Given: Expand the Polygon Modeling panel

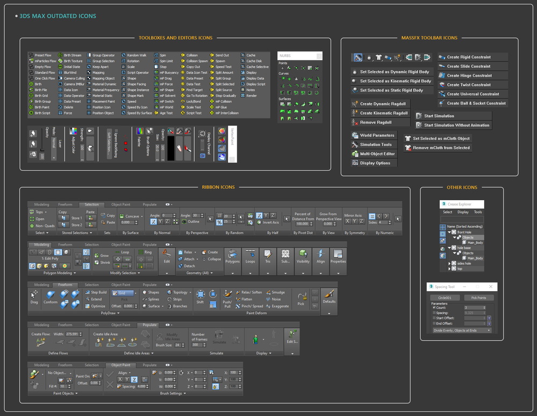Looking at the screenshot, I should tap(60, 273).
